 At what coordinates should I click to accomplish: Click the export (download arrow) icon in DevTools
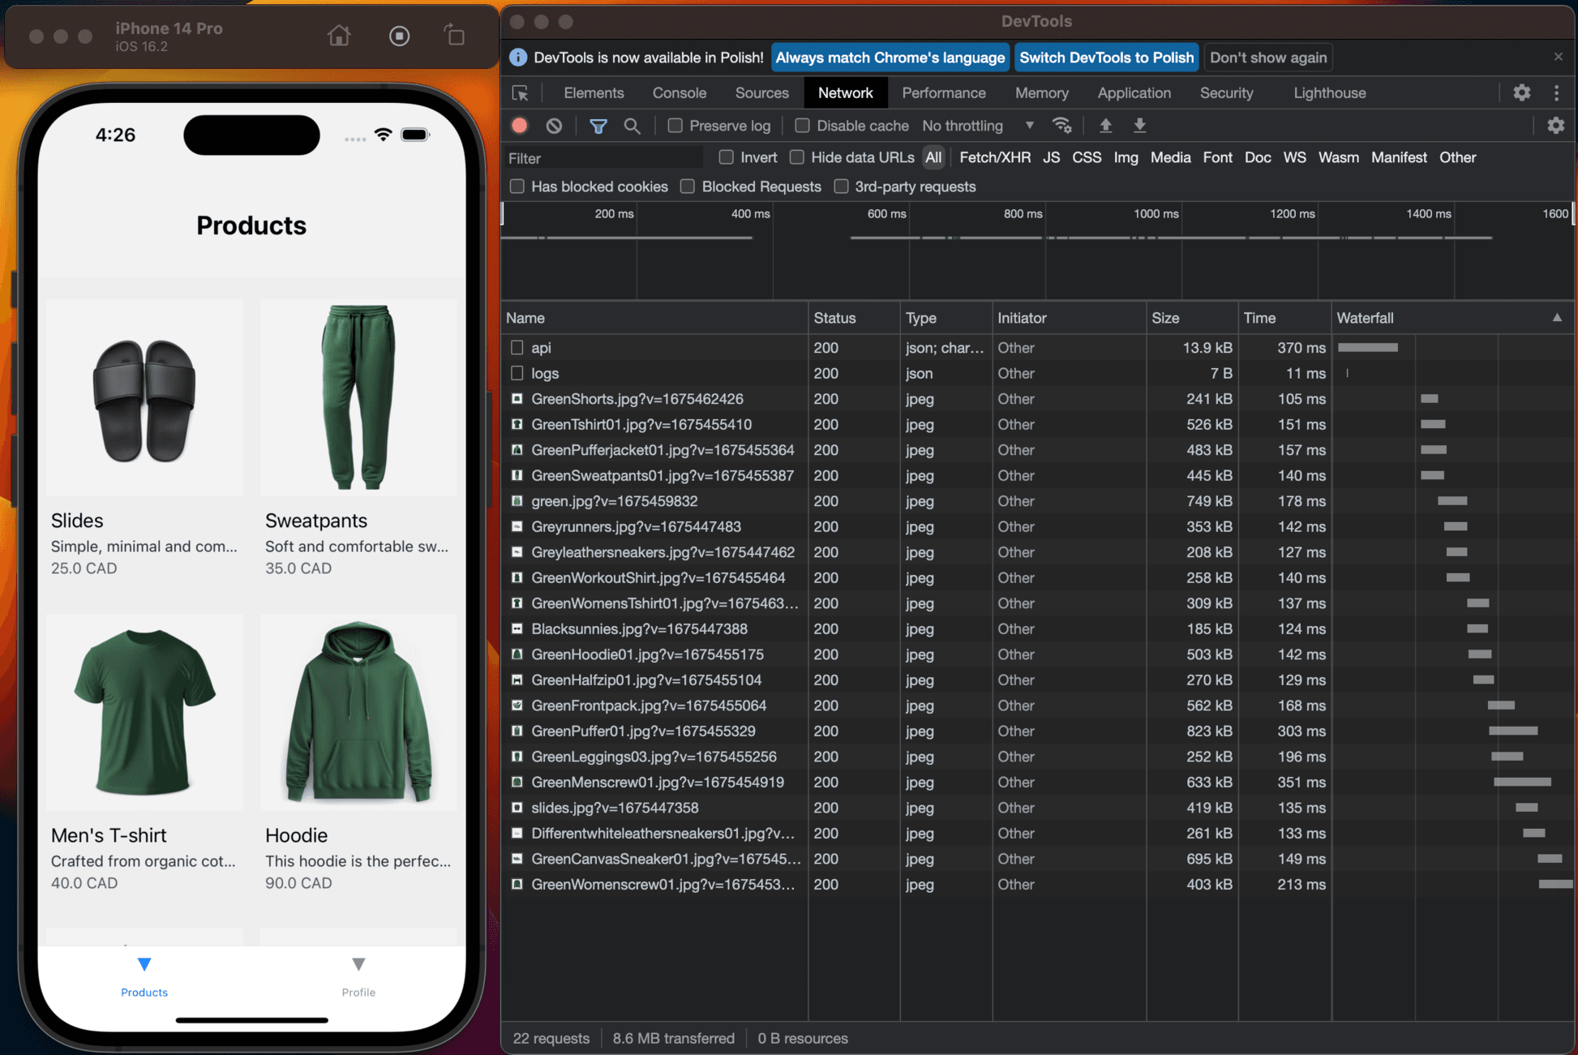pyautogui.click(x=1140, y=125)
